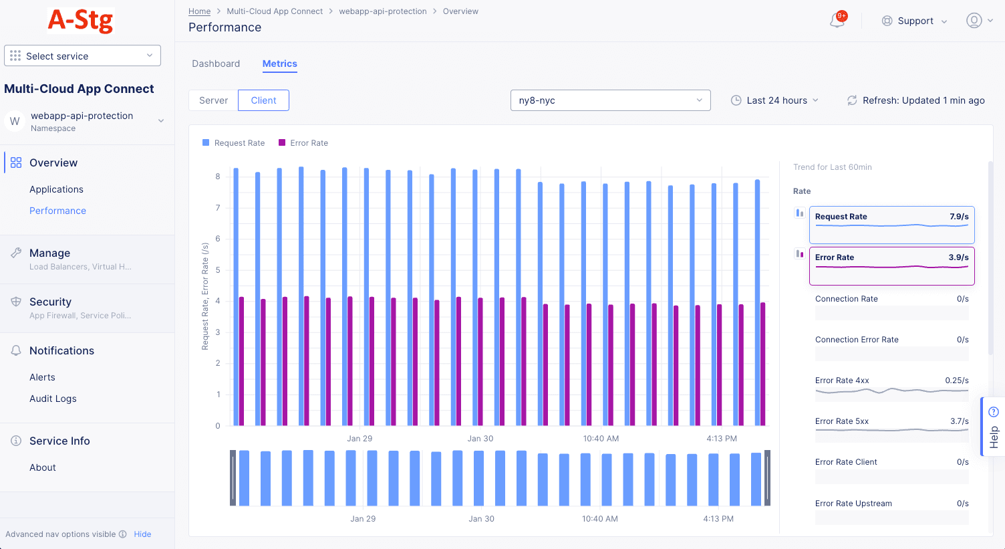Open the ny8-nyc site selector
The width and height of the screenshot is (1005, 549).
click(609, 100)
